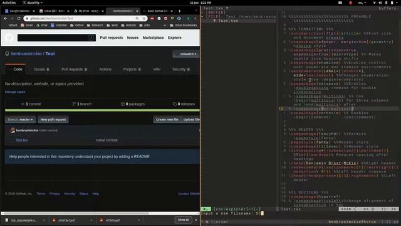Image resolution: width=401 pixels, height=226 pixels.
Task: Open the Drive bookmark
Action: (42, 25)
